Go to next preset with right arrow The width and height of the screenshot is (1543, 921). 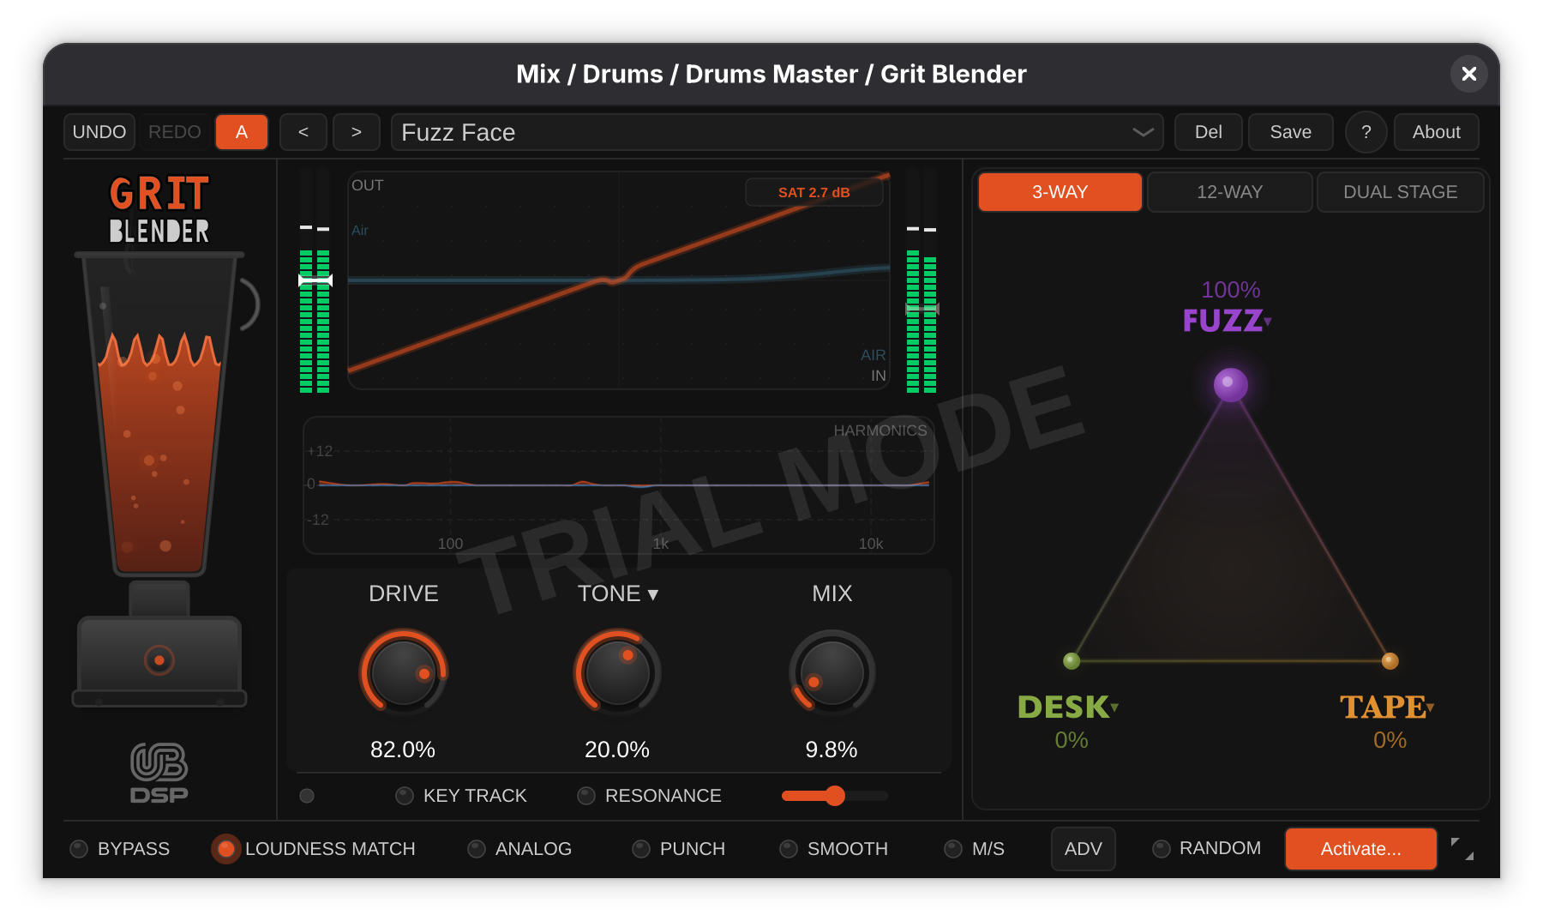(x=357, y=132)
